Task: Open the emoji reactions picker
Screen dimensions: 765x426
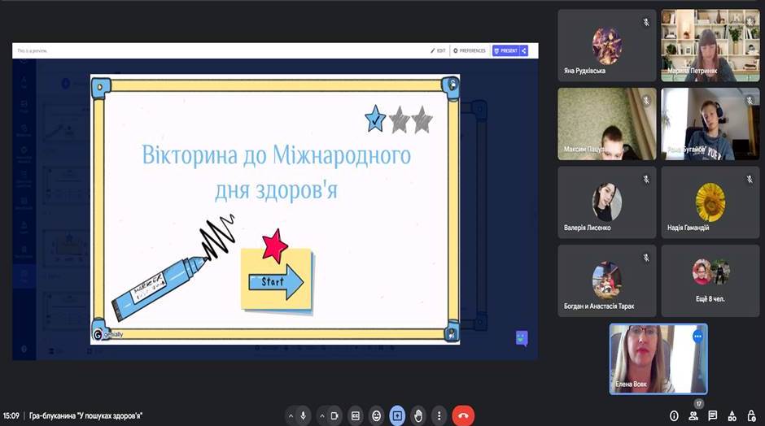Action: [376, 415]
